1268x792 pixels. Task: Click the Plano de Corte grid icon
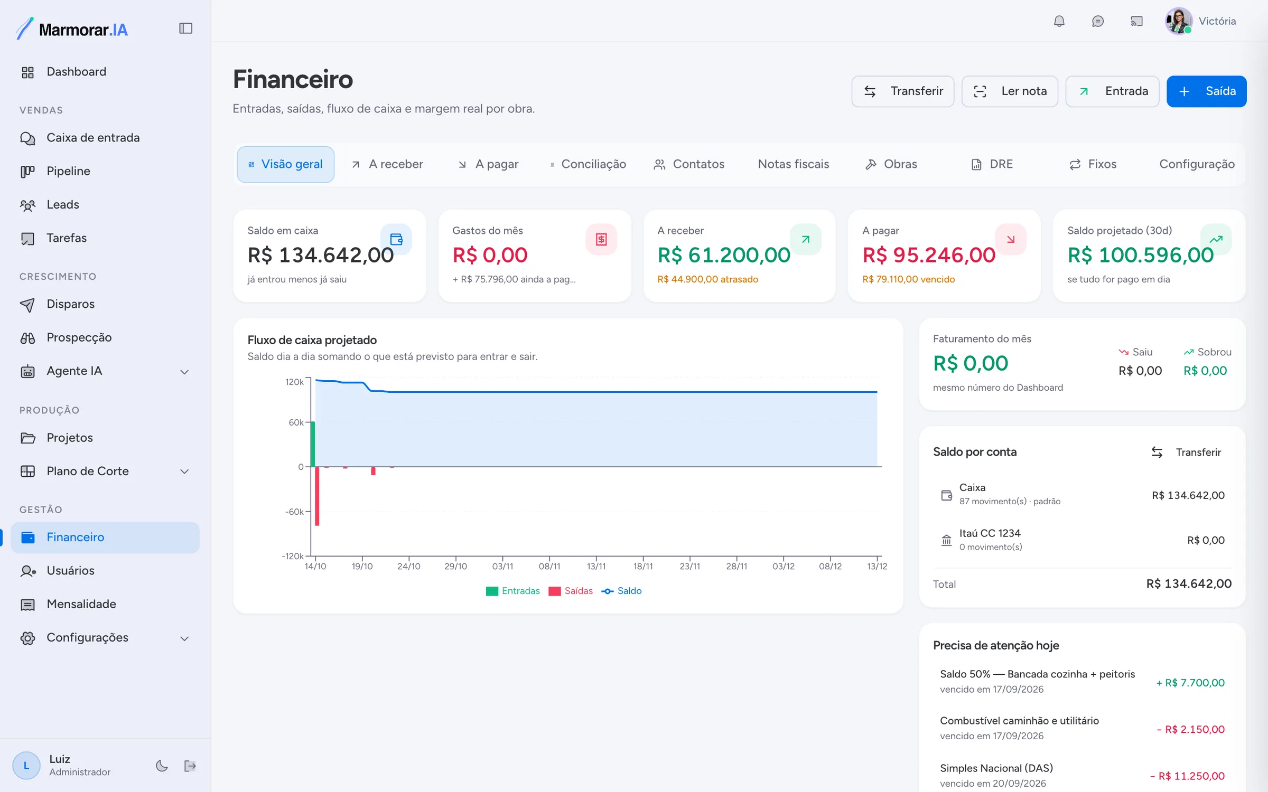click(27, 472)
